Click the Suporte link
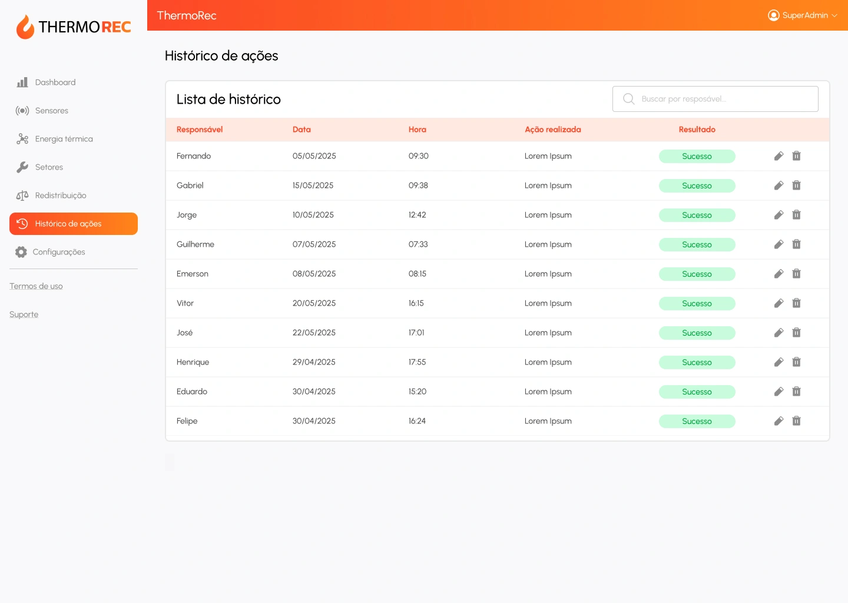This screenshot has width=848, height=603. tap(24, 314)
